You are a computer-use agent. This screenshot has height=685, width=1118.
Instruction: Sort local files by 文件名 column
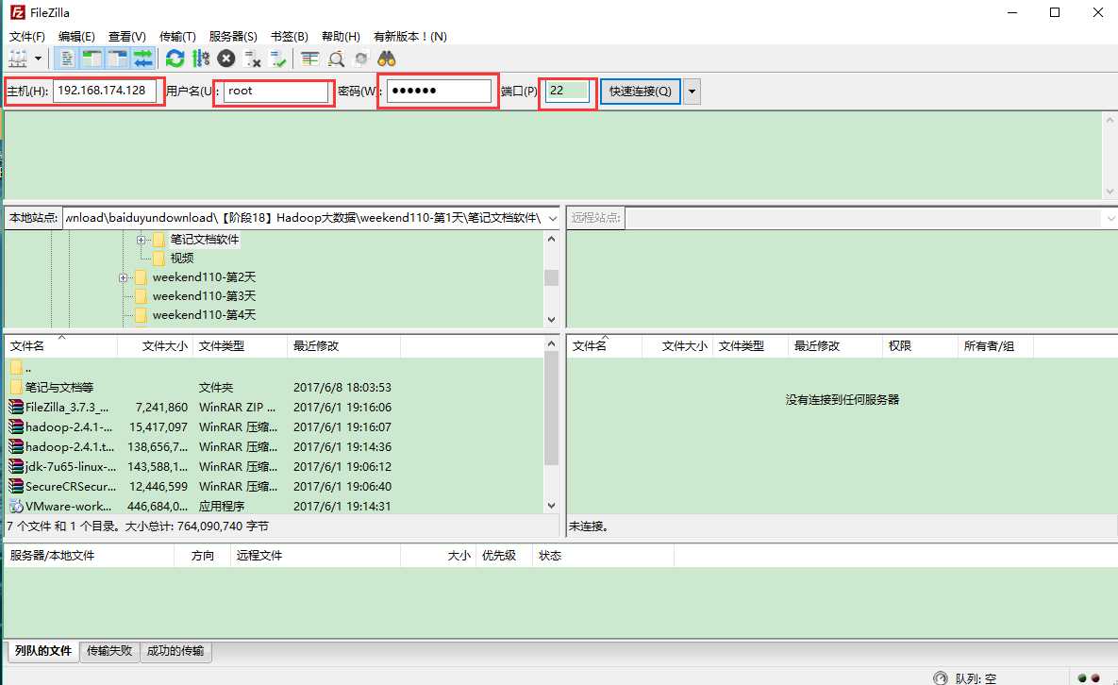61,346
